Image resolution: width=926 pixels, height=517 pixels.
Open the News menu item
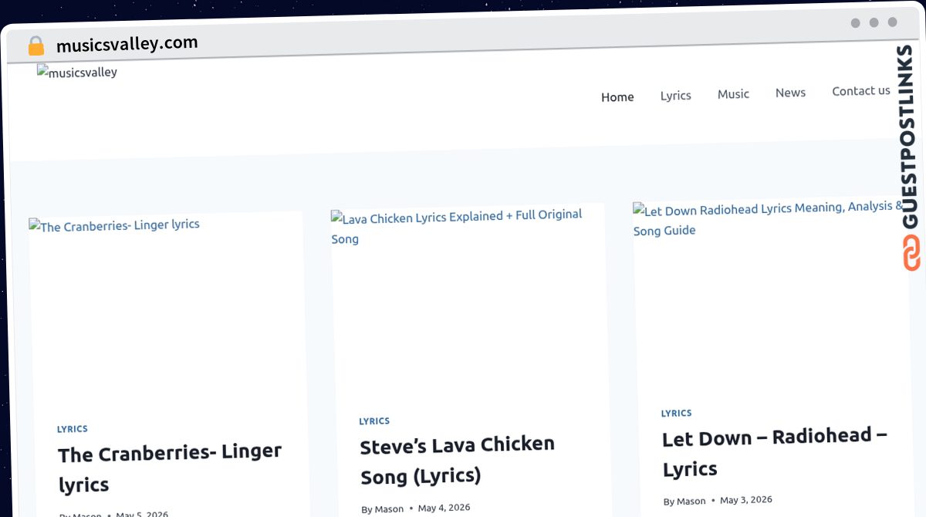pyautogui.click(x=790, y=92)
